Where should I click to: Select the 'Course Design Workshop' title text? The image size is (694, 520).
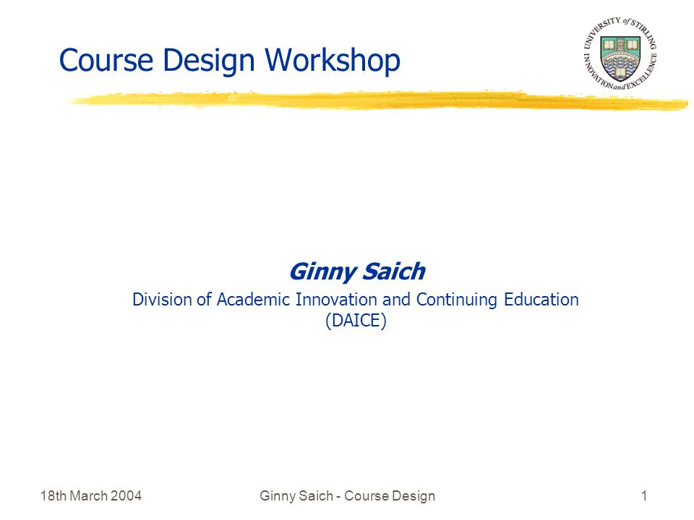[229, 60]
